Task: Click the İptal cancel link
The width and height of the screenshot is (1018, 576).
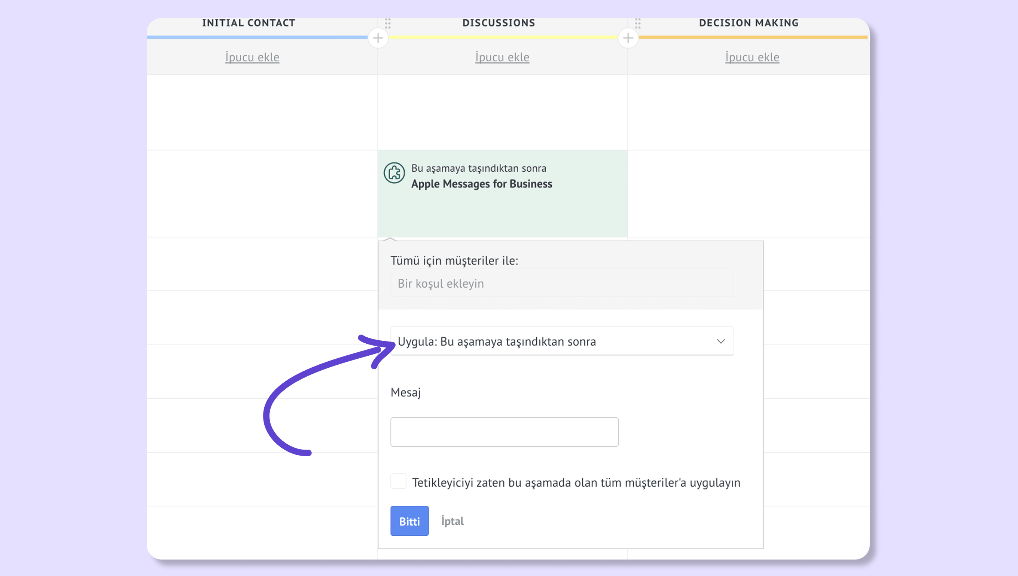Action: pyautogui.click(x=452, y=521)
